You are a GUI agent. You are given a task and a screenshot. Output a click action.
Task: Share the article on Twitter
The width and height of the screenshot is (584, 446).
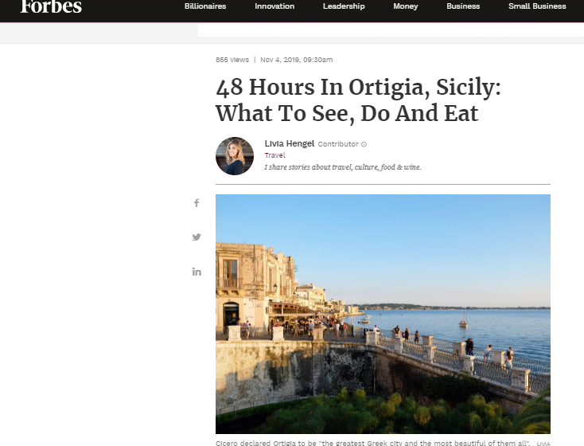197,237
